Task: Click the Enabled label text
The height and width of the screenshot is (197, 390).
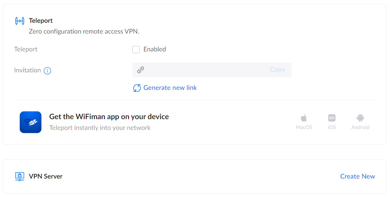Action: click(x=155, y=49)
